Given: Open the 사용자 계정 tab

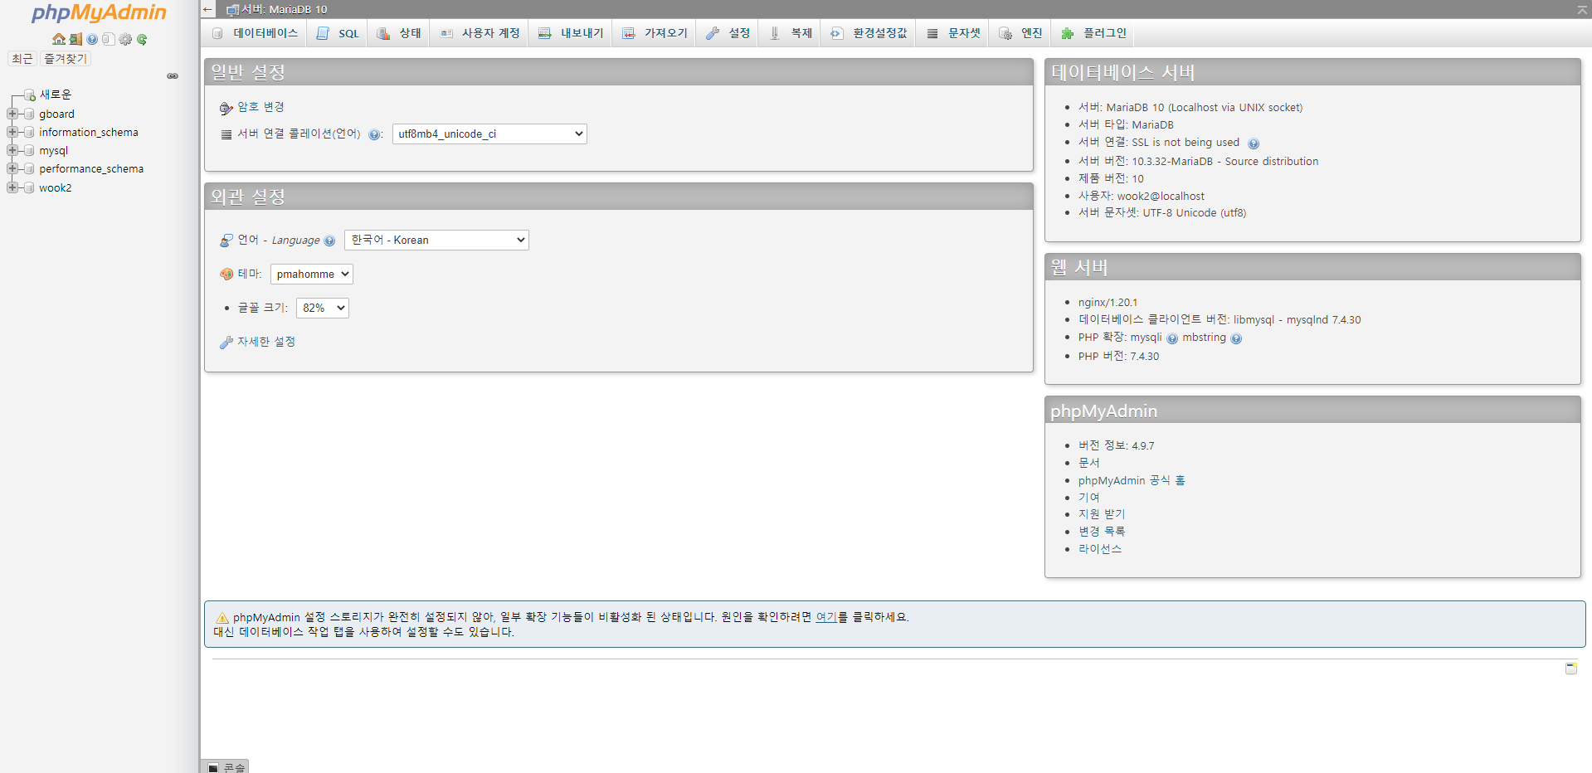Looking at the screenshot, I should coord(480,33).
